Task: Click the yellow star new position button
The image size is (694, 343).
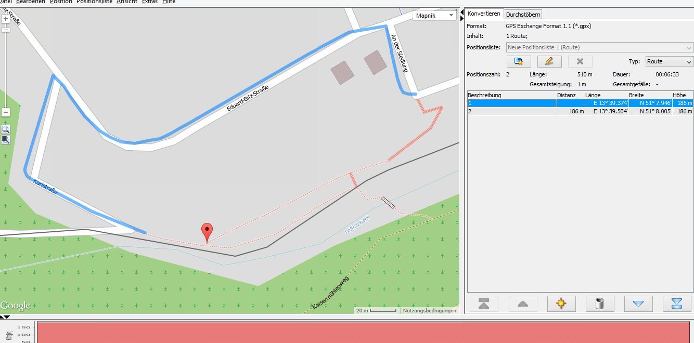Action: 561,304
